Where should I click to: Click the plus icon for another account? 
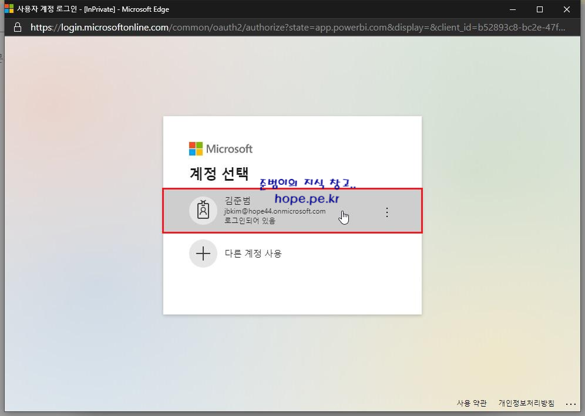pos(203,253)
